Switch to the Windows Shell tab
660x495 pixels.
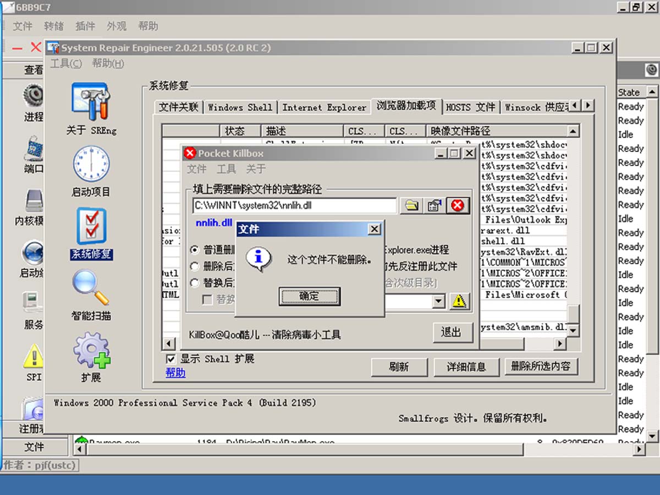point(240,107)
